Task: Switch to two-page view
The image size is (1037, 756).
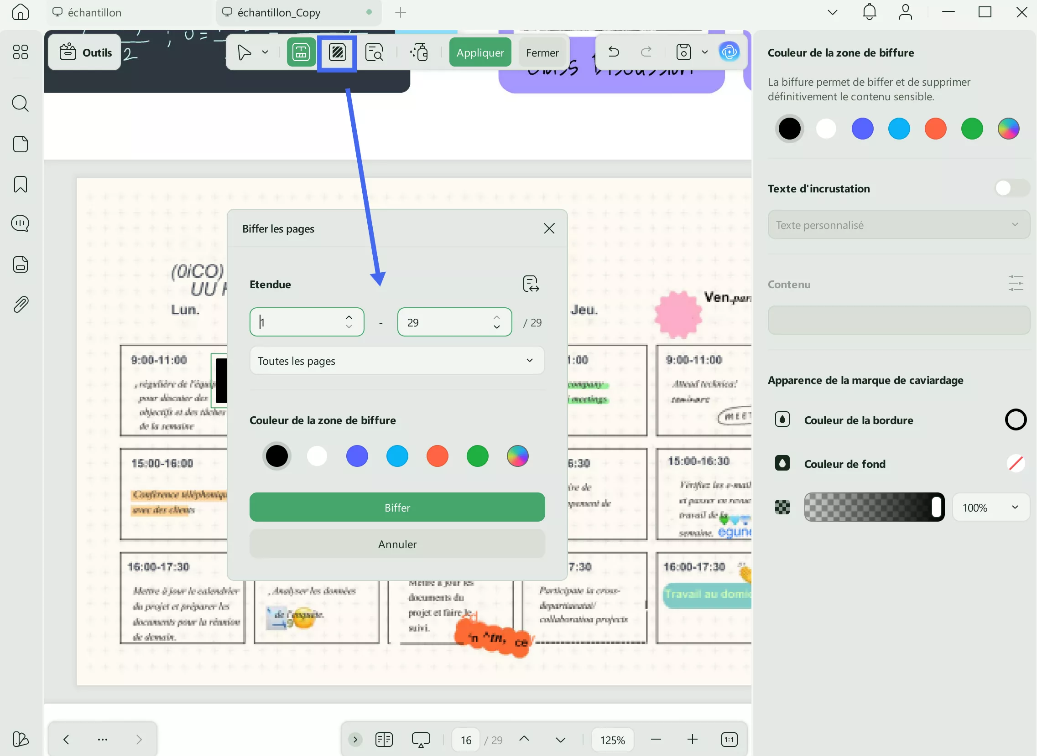Action: 384,739
